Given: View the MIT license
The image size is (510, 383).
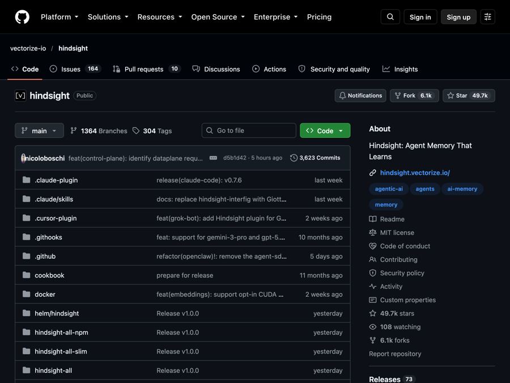Looking at the screenshot, I should [x=392, y=233].
